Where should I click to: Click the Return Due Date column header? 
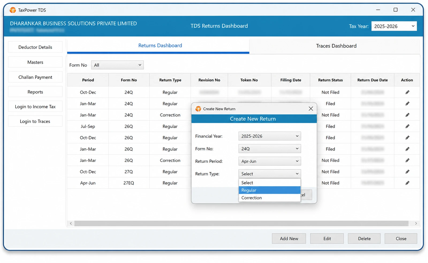point(373,80)
